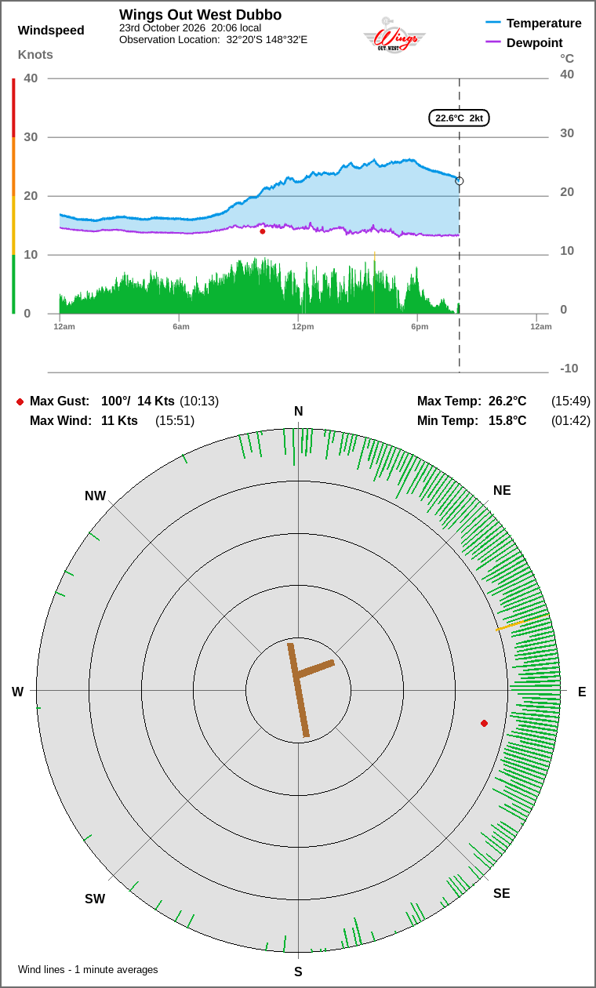This screenshot has height=988, width=596.
Task: Click the current reading circle marker on the chart
Action: click(x=460, y=181)
